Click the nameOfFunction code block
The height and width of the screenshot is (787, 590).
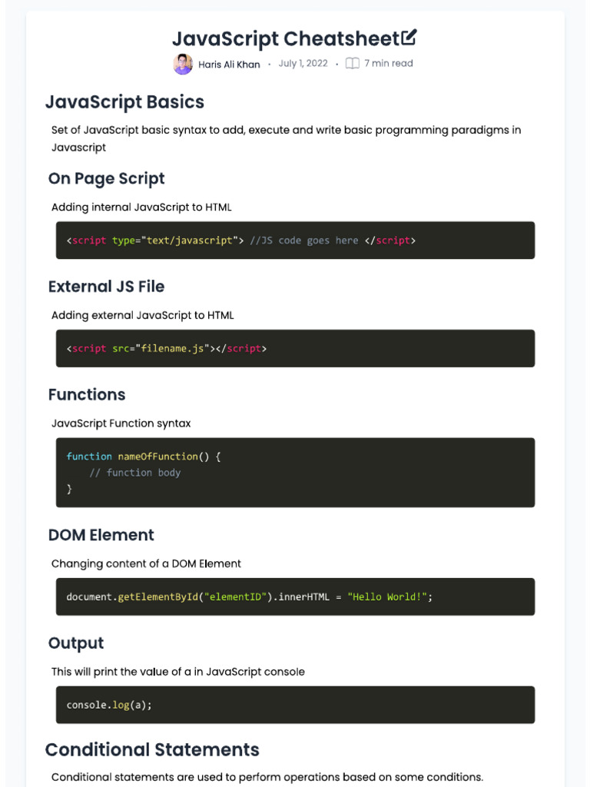(x=295, y=473)
